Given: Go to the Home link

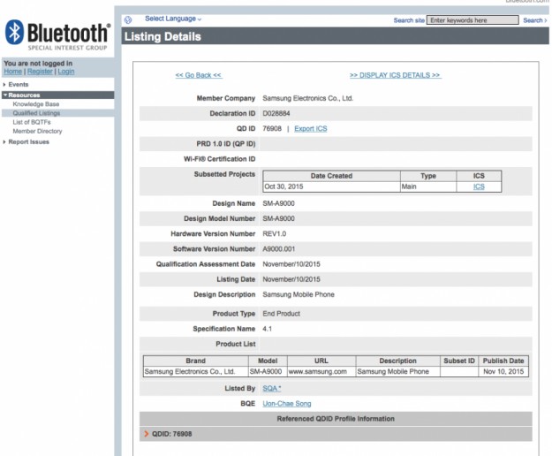Looking at the screenshot, I should pos(12,72).
